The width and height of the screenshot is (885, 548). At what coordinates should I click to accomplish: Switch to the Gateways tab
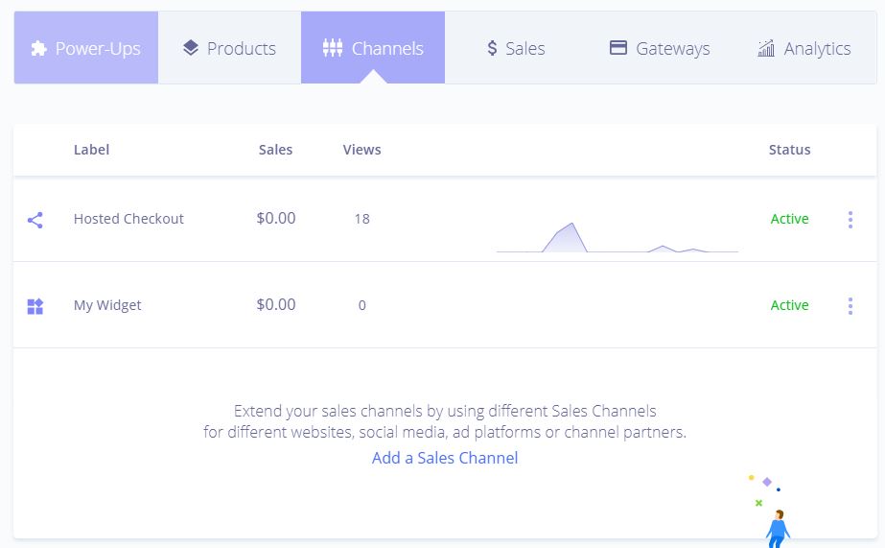coord(660,48)
